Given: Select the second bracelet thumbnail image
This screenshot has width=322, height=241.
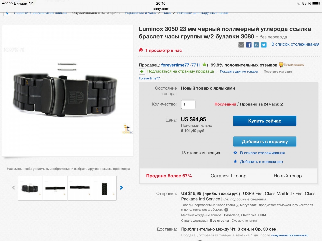Looking at the screenshot, I should (x=55, y=188).
